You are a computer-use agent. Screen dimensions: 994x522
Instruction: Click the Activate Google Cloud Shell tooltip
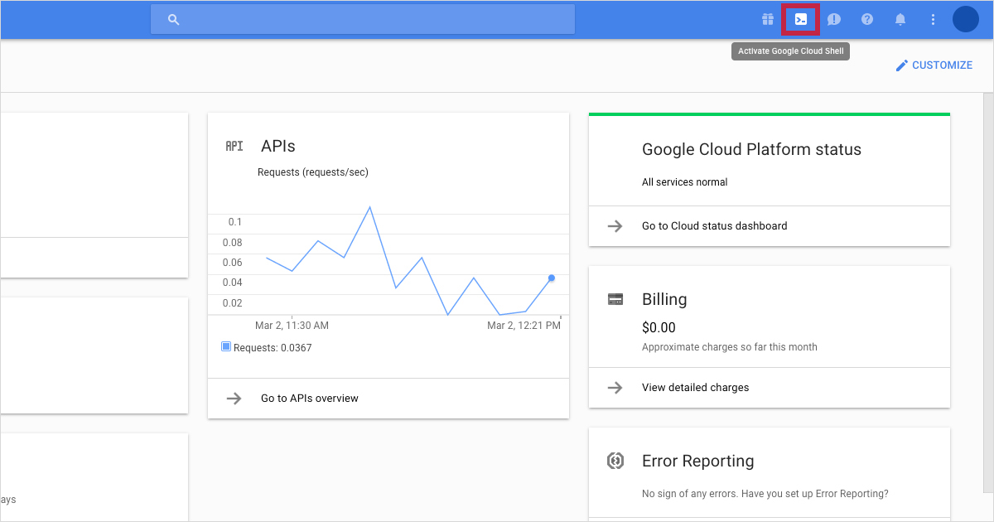791,51
